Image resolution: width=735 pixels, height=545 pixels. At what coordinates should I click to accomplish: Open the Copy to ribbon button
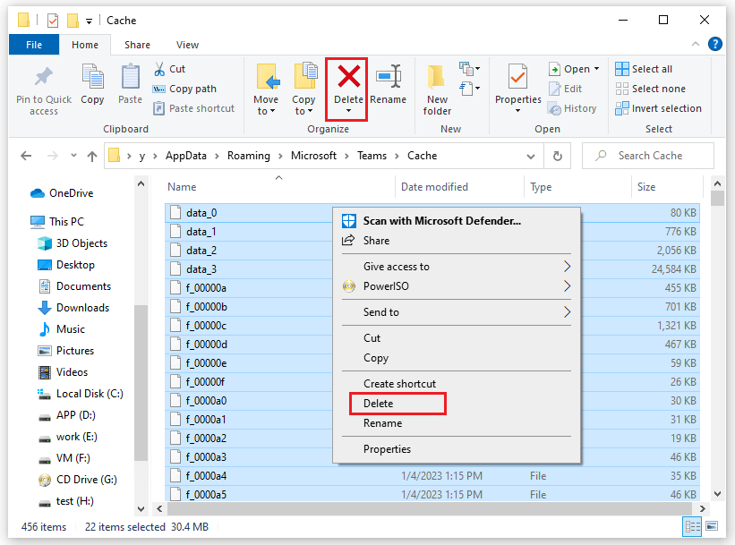pos(303,90)
